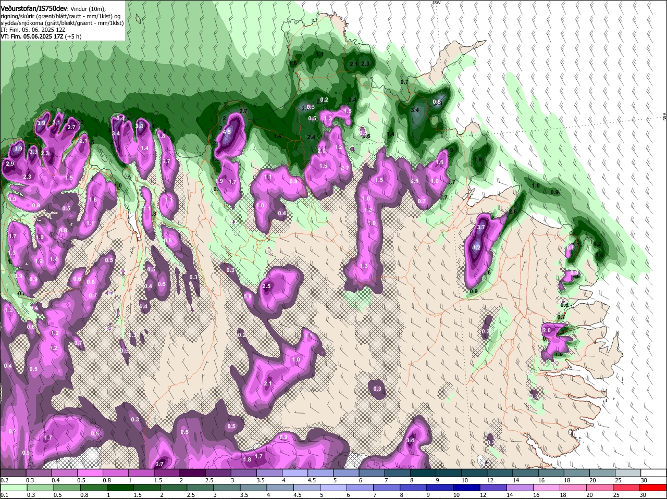
Task: Select the first dusky purple 0.2 swatch
Action: (x=13, y=472)
